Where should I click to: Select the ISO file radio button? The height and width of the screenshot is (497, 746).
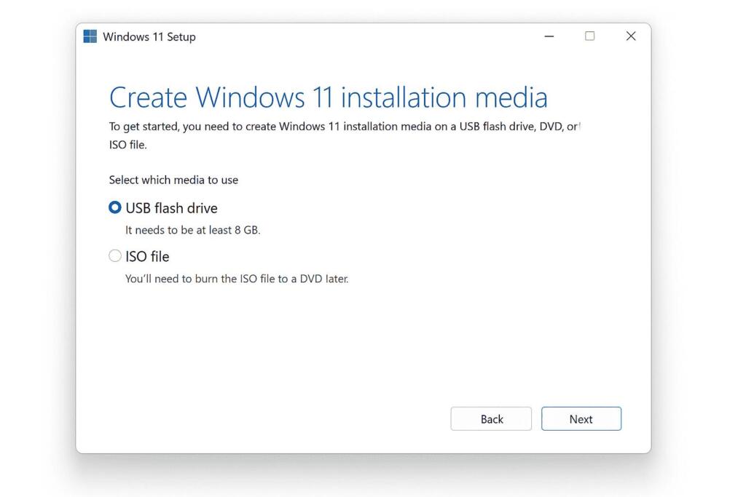[x=114, y=255]
